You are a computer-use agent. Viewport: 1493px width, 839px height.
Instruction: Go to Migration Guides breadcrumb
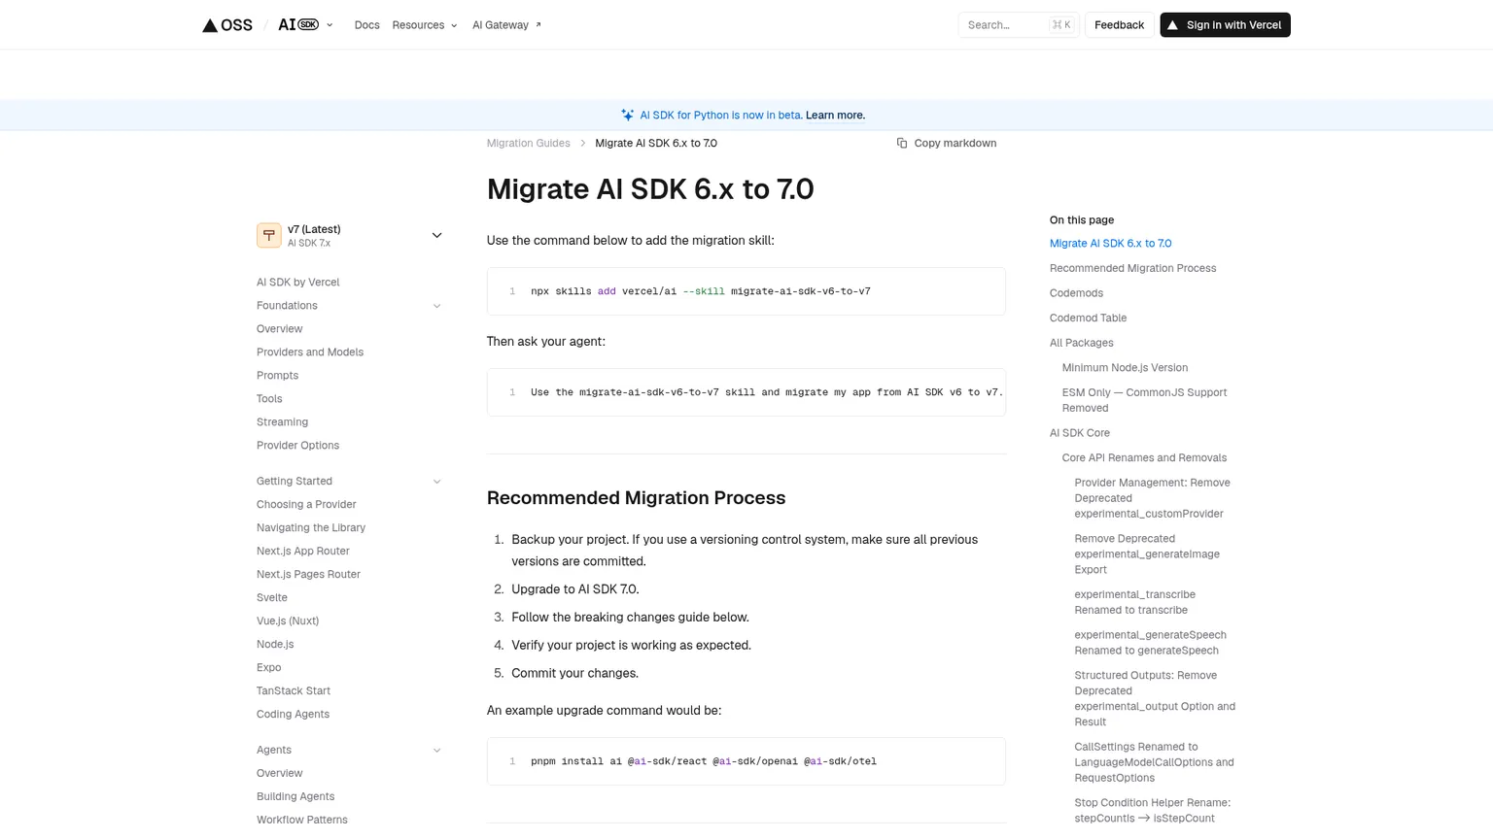(529, 144)
